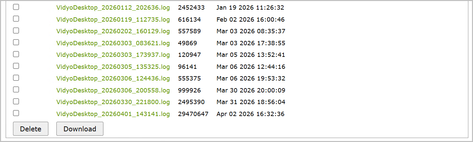Click the VidyoDesktop_20260202_160129.log file link

[x=113, y=31]
